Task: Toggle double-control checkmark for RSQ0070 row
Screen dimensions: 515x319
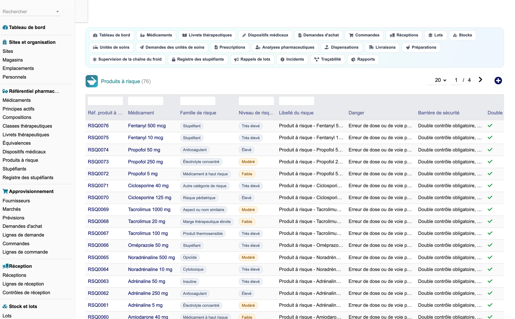Action: pyautogui.click(x=490, y=197)
